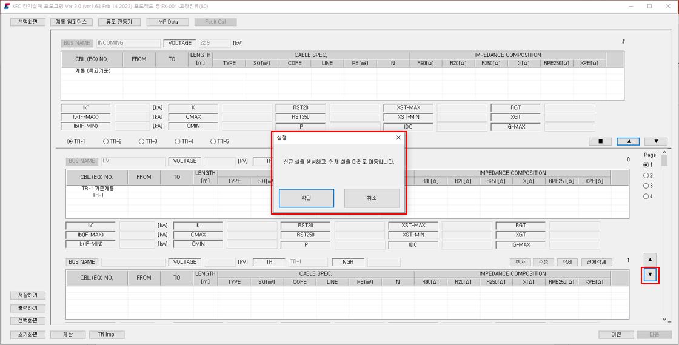Click the TR Imp. button

click(x=107, y=335)
